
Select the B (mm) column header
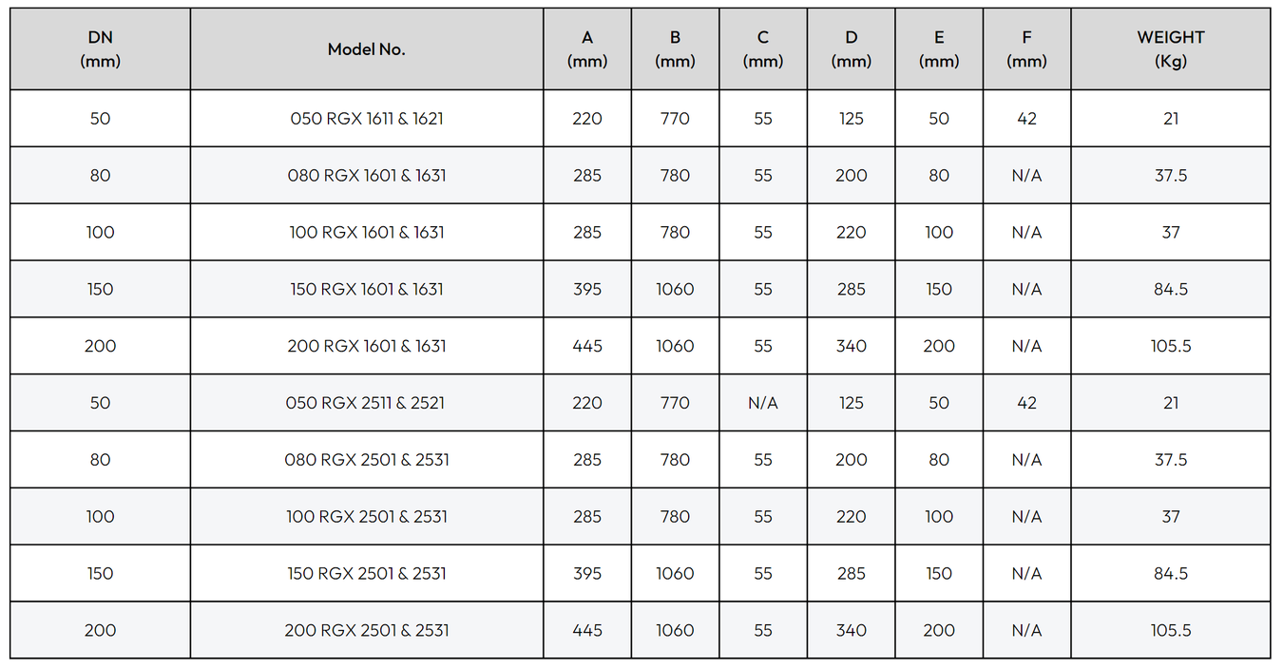(x=675, y=49)
